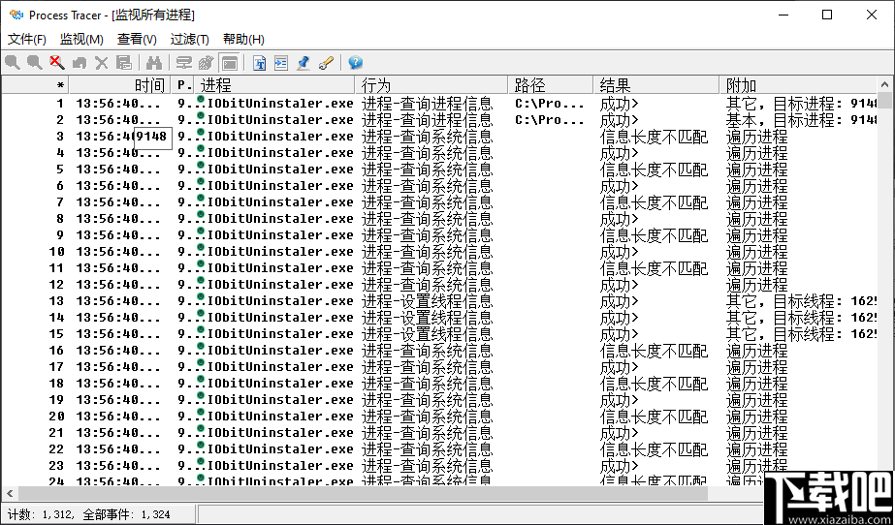This screenshot has height=525, width=895.
Task: Sort by the 时间 column header
Action: (x=120, y=85)
